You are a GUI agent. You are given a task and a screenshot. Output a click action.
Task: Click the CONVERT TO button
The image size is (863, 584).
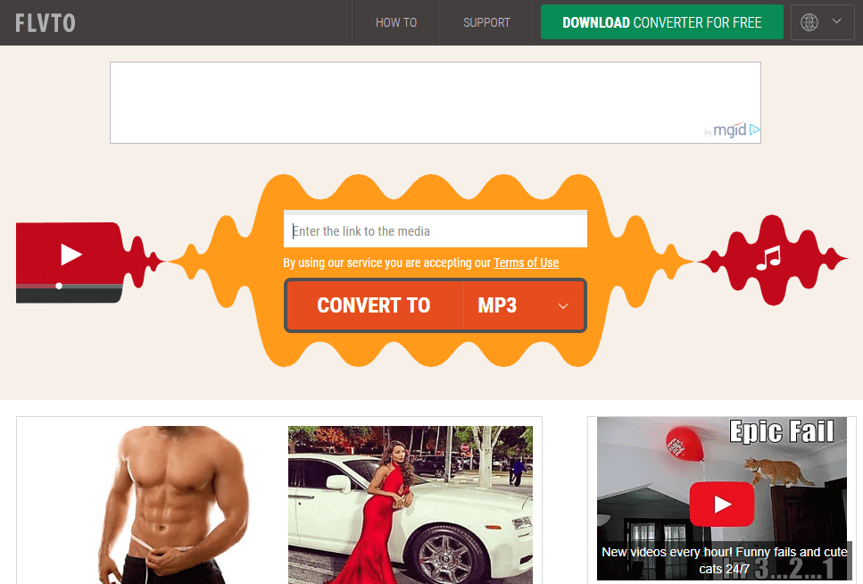click(x=374, y=305)
